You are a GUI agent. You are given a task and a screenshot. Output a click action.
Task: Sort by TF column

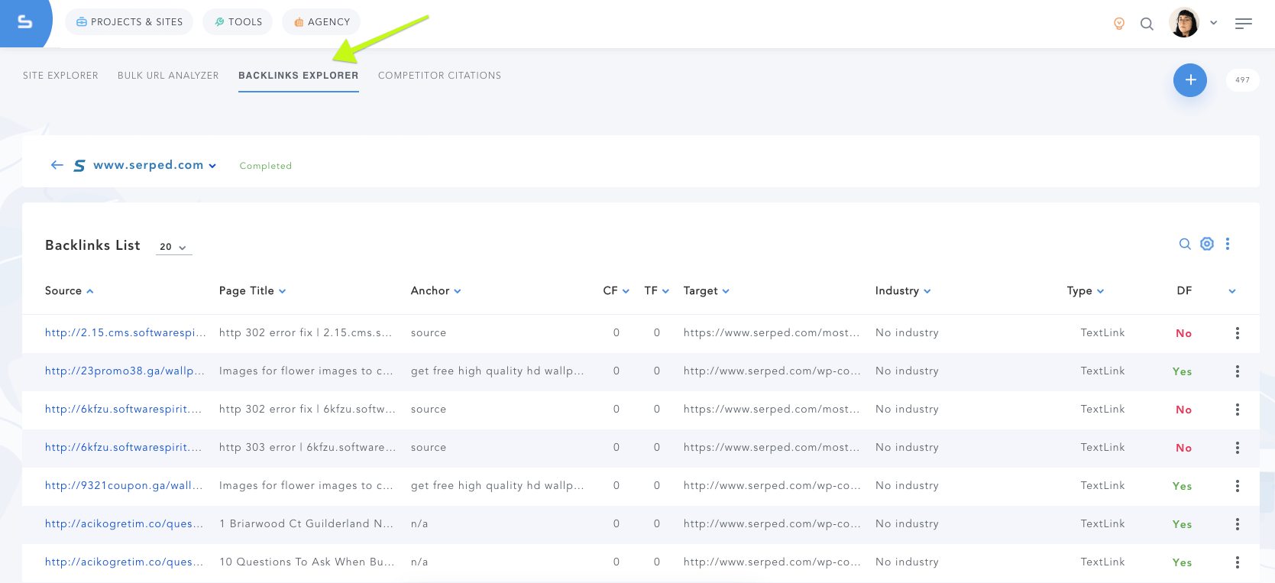coord(656,291)
